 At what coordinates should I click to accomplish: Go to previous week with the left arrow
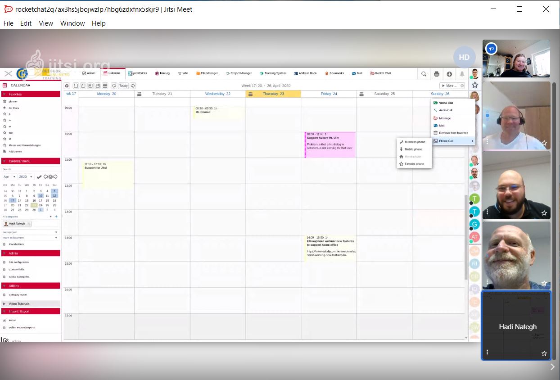pyautogui.click(x=114, y=86)
